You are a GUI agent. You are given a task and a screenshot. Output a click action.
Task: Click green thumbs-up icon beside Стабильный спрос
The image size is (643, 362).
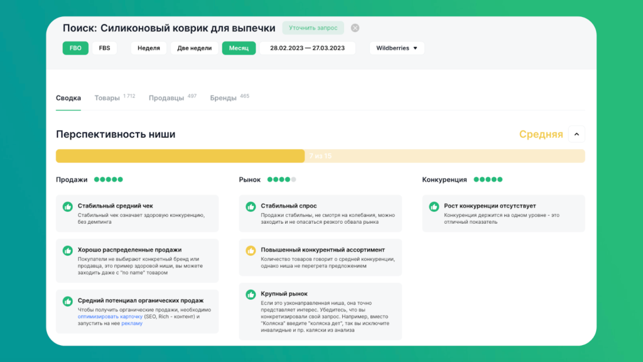tap(251, 206)
